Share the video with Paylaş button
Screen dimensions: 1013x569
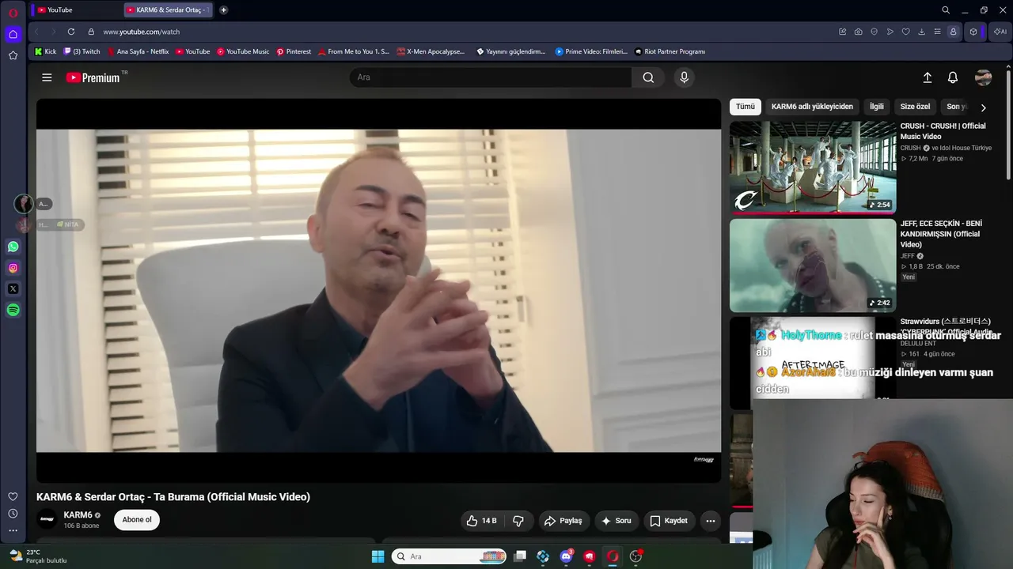563,521
